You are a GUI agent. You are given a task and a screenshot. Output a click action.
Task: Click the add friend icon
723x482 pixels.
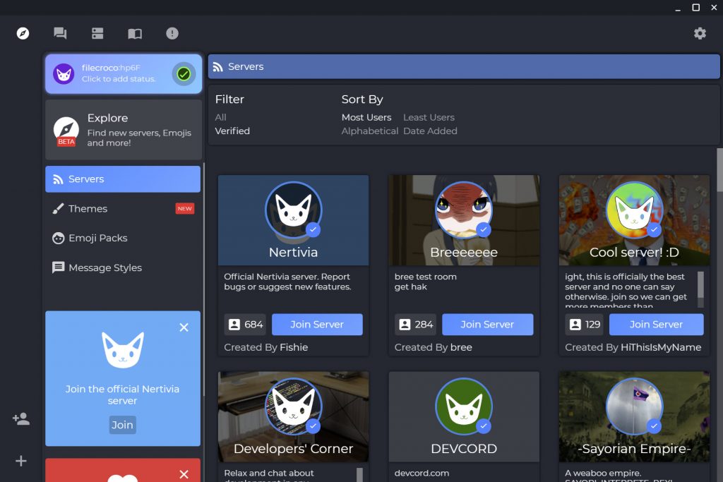click(x=21, y=418)
